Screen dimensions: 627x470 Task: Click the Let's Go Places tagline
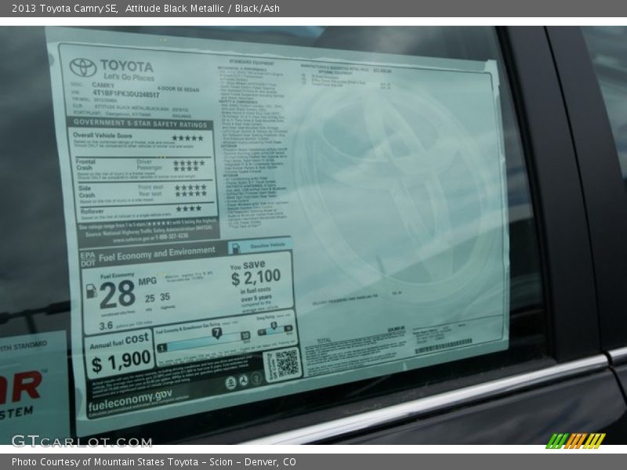(129, 77)
